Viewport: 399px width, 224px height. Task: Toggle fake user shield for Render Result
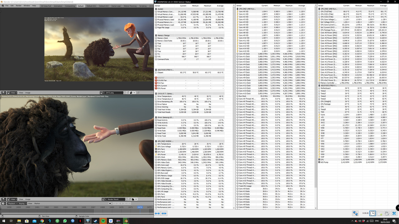[x=127, y=199]
